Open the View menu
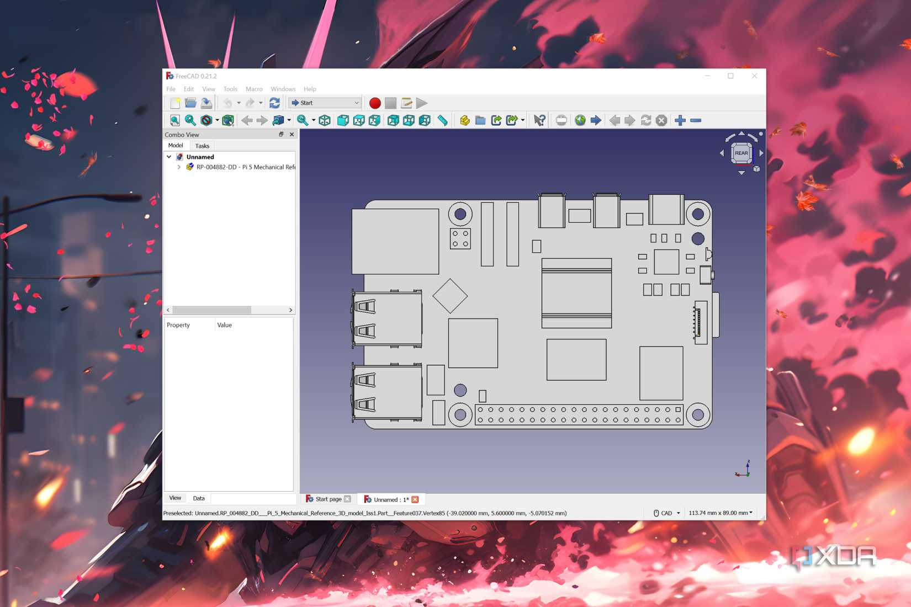The height and width of the screenshot is (607, 911). point(209,89)
